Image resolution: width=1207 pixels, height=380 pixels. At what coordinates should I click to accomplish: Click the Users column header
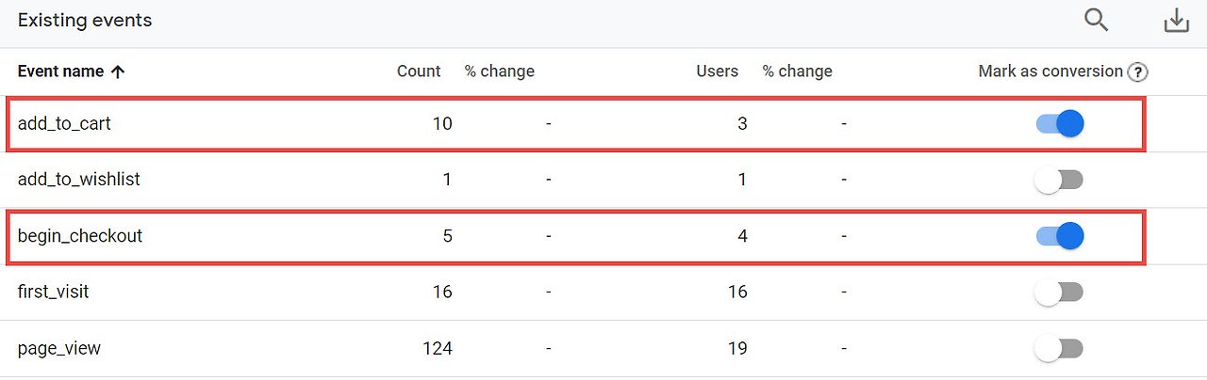717,71
